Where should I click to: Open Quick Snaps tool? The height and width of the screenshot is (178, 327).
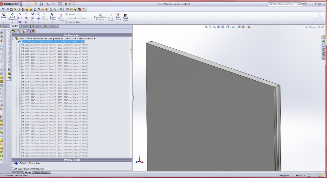click(x=118, y=17)
